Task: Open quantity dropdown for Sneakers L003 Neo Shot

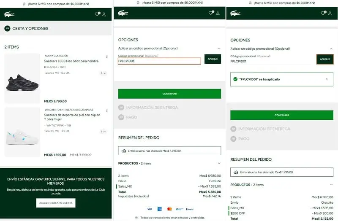Action: pos(104,73)
